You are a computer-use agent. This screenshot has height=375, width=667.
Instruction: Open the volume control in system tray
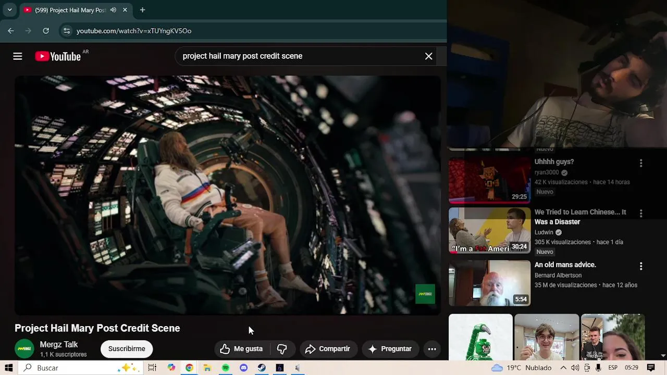tap(575, 368)
